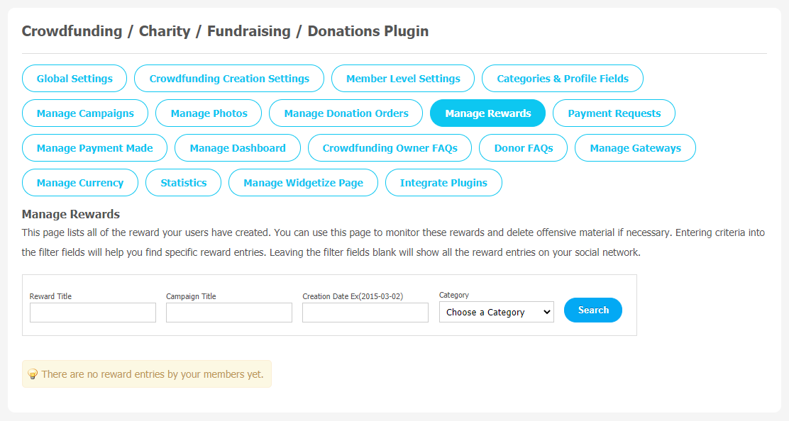Screen dimensions: 789x421
Task: Open Payment Requests page
Action: pos(614,113)
